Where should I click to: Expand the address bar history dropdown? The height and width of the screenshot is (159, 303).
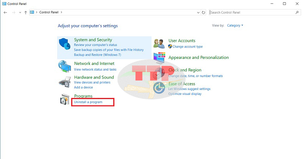tap(198, 13)
